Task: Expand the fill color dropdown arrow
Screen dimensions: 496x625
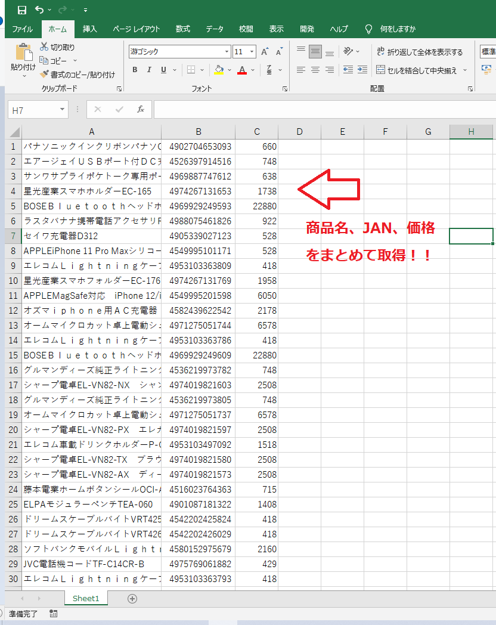Action: click(230, 70)
